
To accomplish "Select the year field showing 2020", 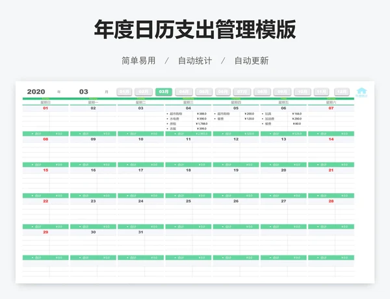I will [x=36, y=92].
